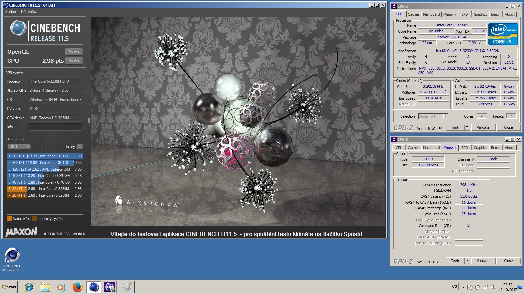The height and width of the screenshot is (294, 524).
Task: Switch to CPU-Z taskbar icon
Action: (x=110, y=287)
